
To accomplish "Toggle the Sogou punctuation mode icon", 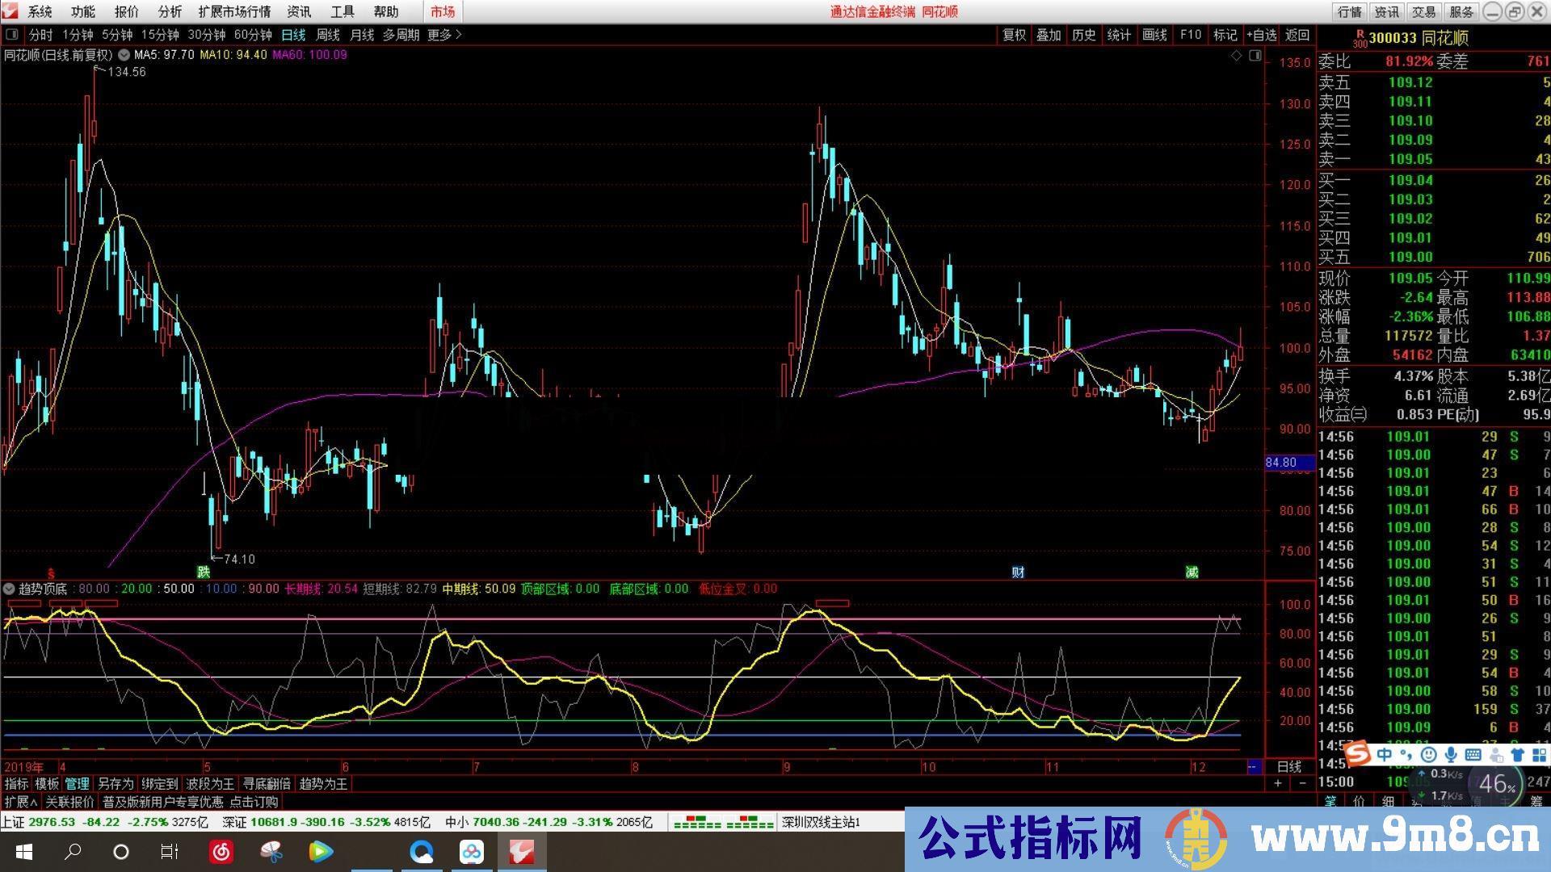I will 1406,756.
